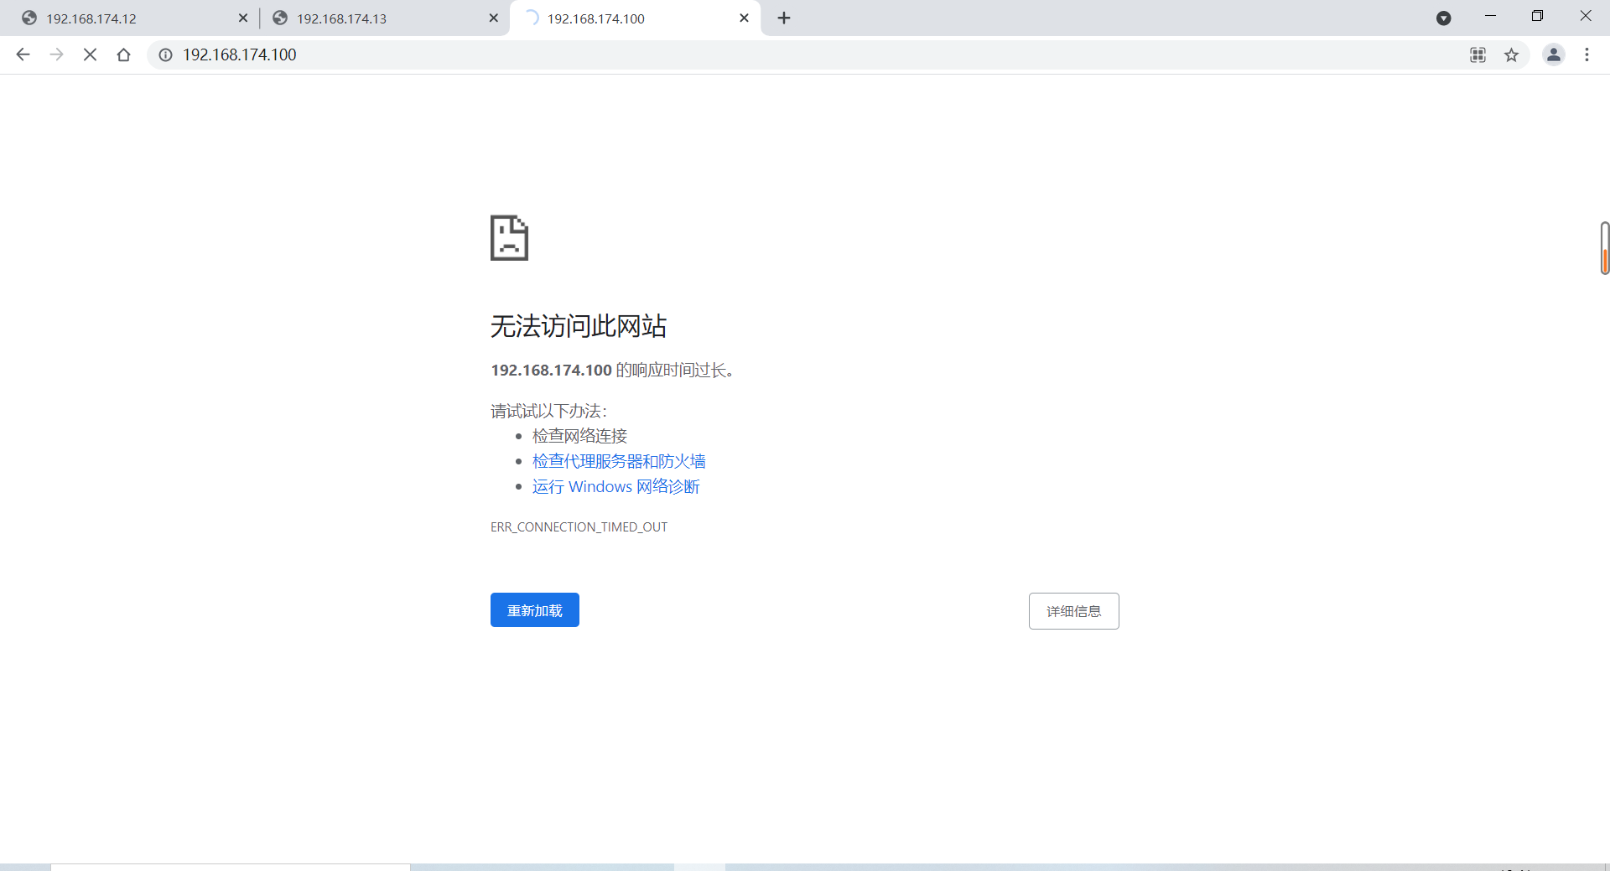Go back to the previous page

coord(23,54)
